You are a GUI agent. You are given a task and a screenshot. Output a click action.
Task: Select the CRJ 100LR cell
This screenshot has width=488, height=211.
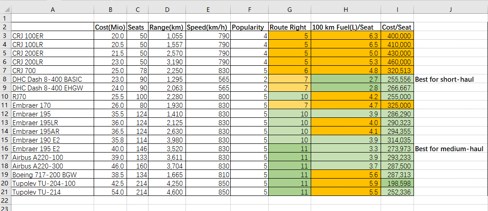pos(53,44)
